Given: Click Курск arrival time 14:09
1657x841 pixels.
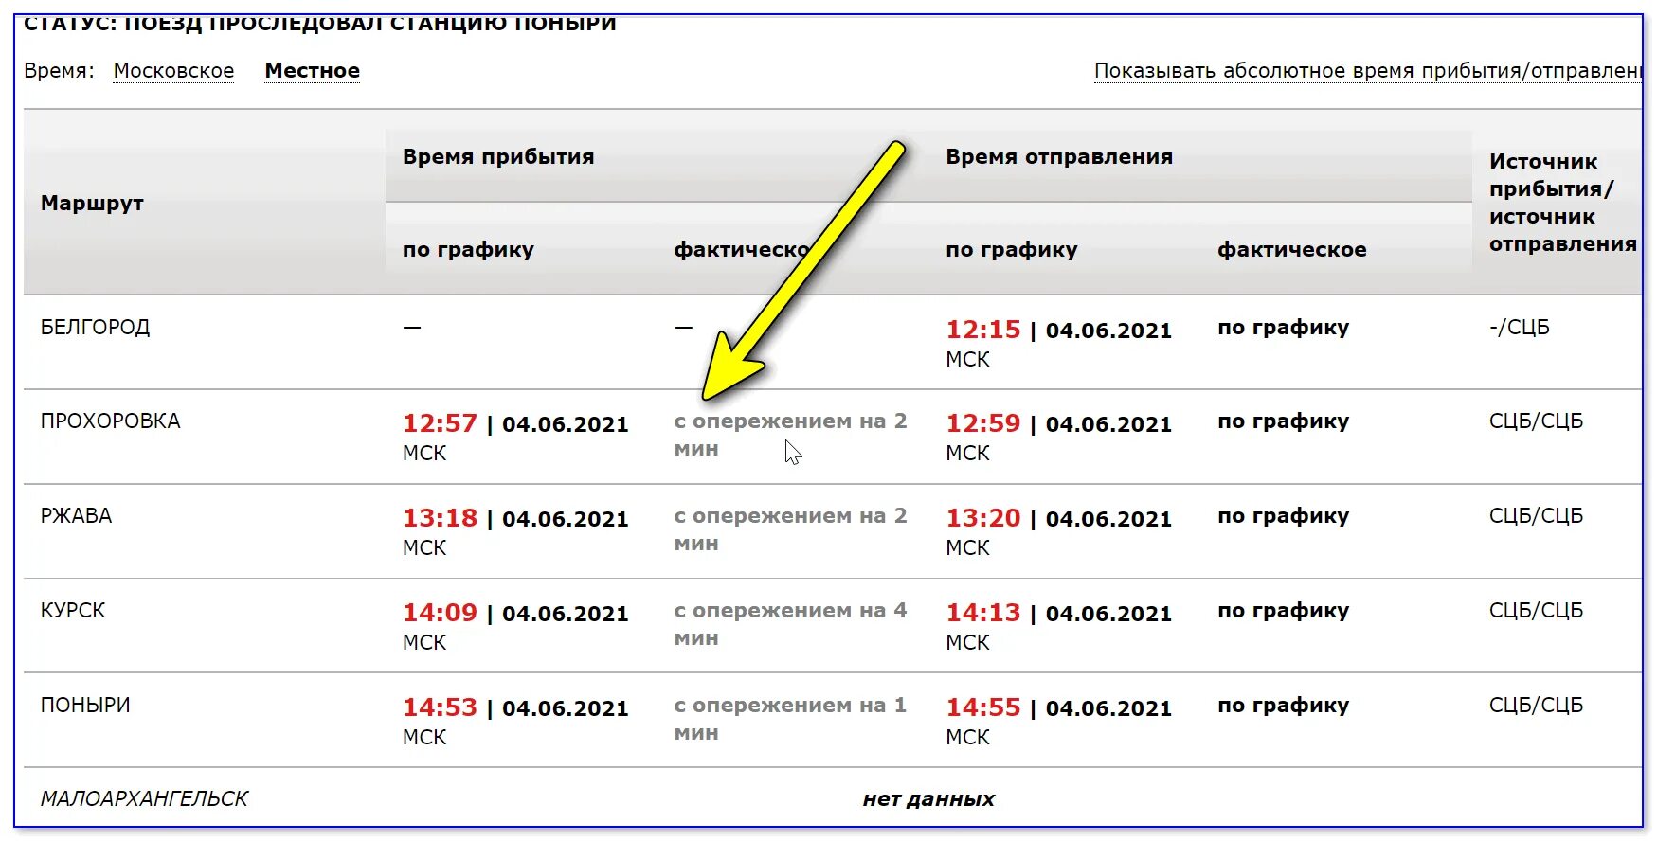Looking at the screenshot, I should pyautogui.click(x=440, y=613).
